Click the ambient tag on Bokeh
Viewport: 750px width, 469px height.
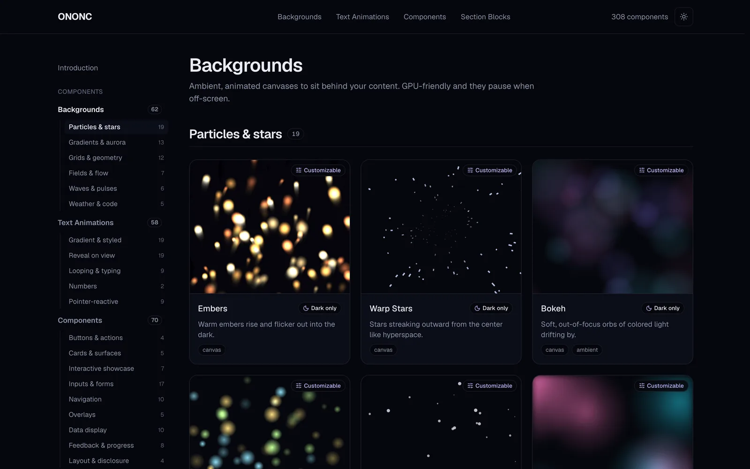click(x=587, y=350)
